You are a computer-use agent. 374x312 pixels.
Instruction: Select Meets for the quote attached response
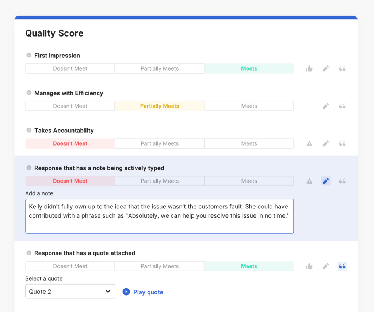pyautogui.click(x=249, y=266)
